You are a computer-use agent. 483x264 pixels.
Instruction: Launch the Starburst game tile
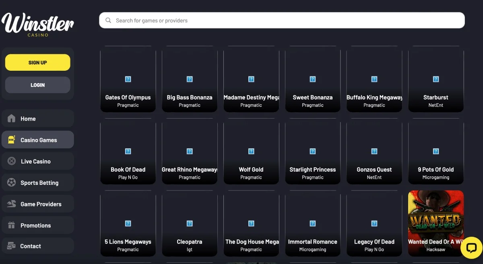[x=436, y=79]
